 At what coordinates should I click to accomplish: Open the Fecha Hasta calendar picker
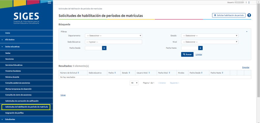[200, 48]
